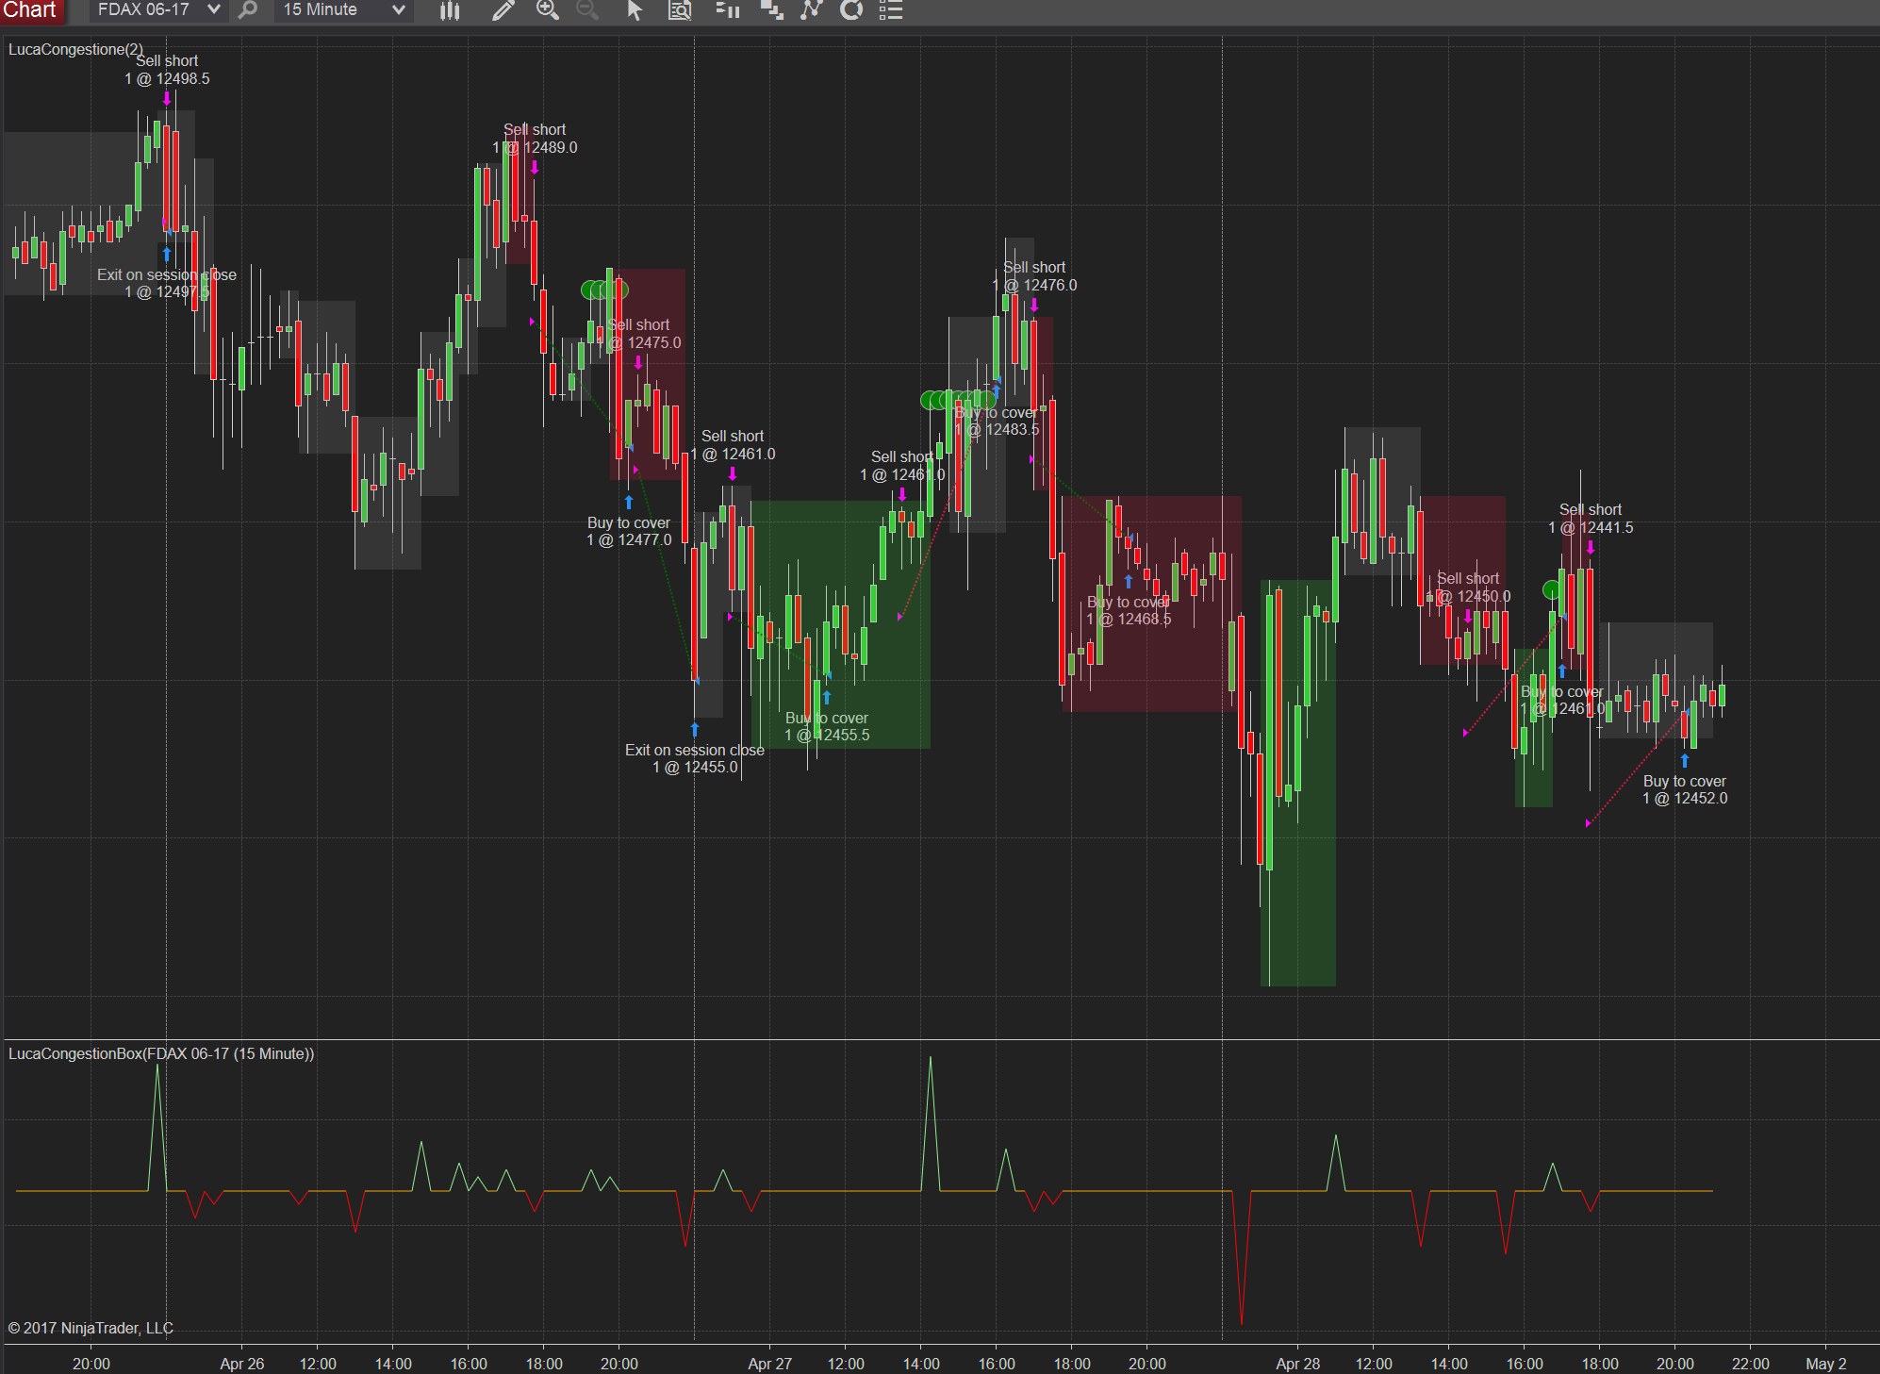Open the Data Box icon

tap(680, 10)
